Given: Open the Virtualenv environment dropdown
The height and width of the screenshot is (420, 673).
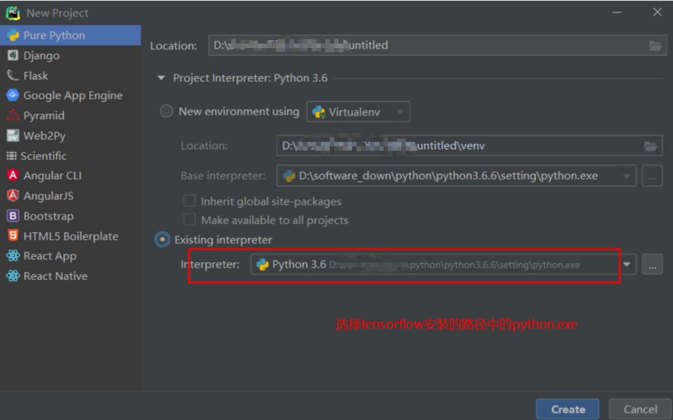Looking at the screenshot, I should (358, 112).
